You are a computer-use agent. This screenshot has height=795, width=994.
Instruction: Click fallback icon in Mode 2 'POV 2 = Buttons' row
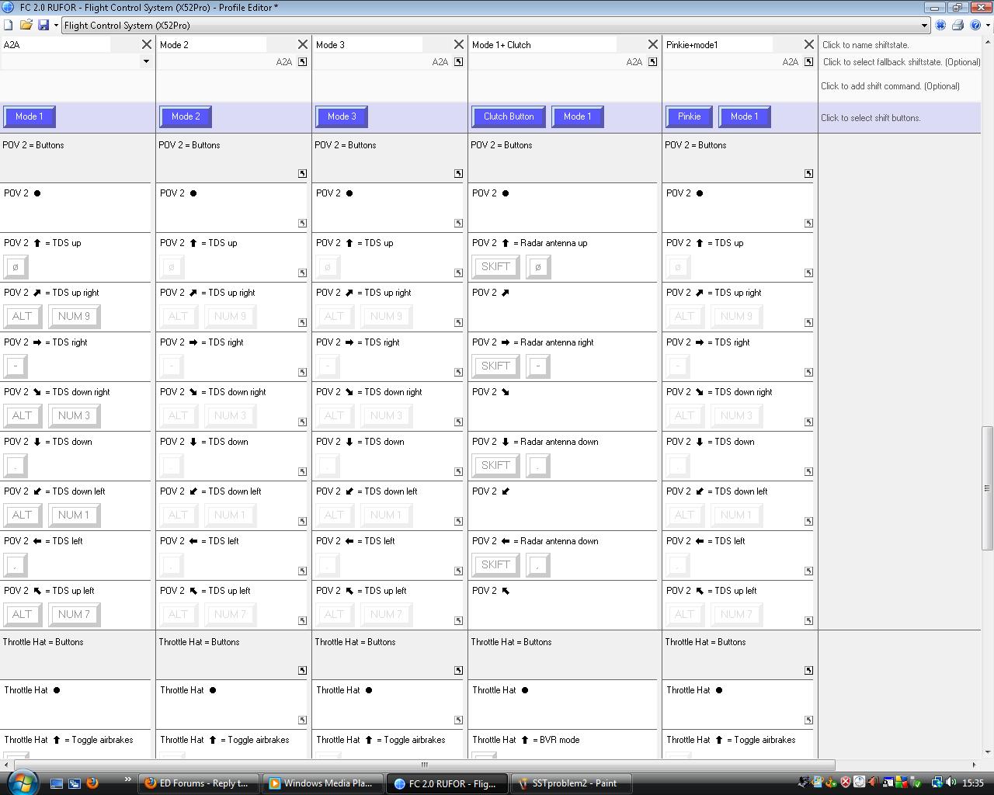pyautogui.click(x=303, y=173)
